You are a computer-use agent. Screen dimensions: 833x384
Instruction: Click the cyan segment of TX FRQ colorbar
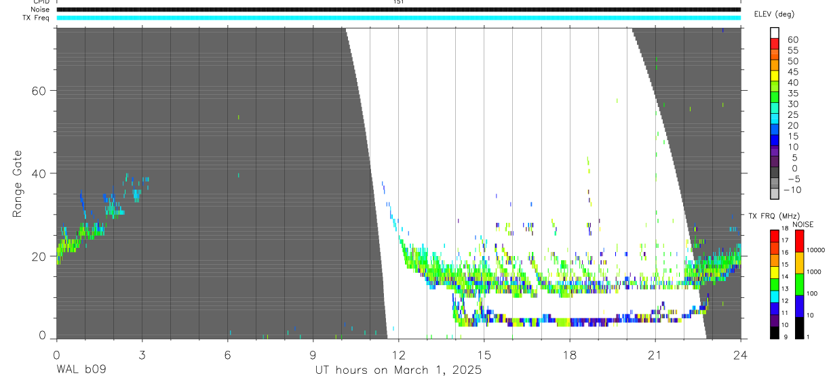[x=775, y=297]
